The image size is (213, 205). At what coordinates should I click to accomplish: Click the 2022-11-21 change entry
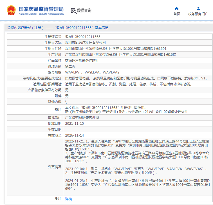pyautogui.click(x=137, y=151)
